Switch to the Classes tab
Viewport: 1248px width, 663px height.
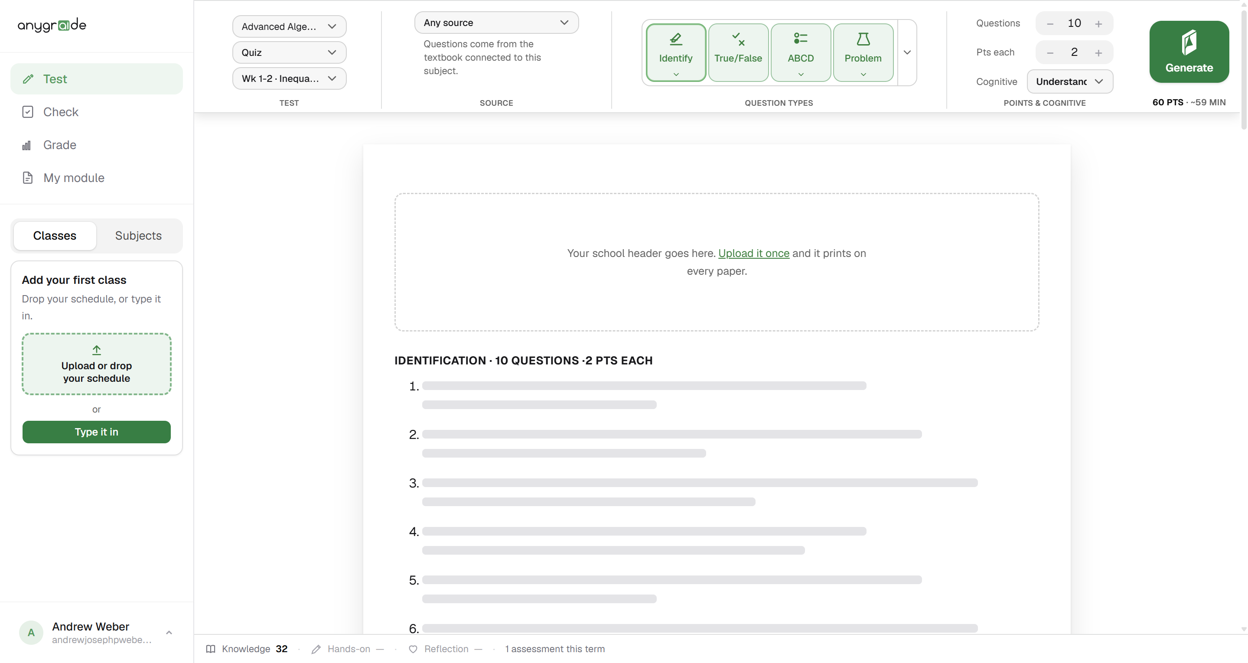pyautogui.click(x=55, y=235)
